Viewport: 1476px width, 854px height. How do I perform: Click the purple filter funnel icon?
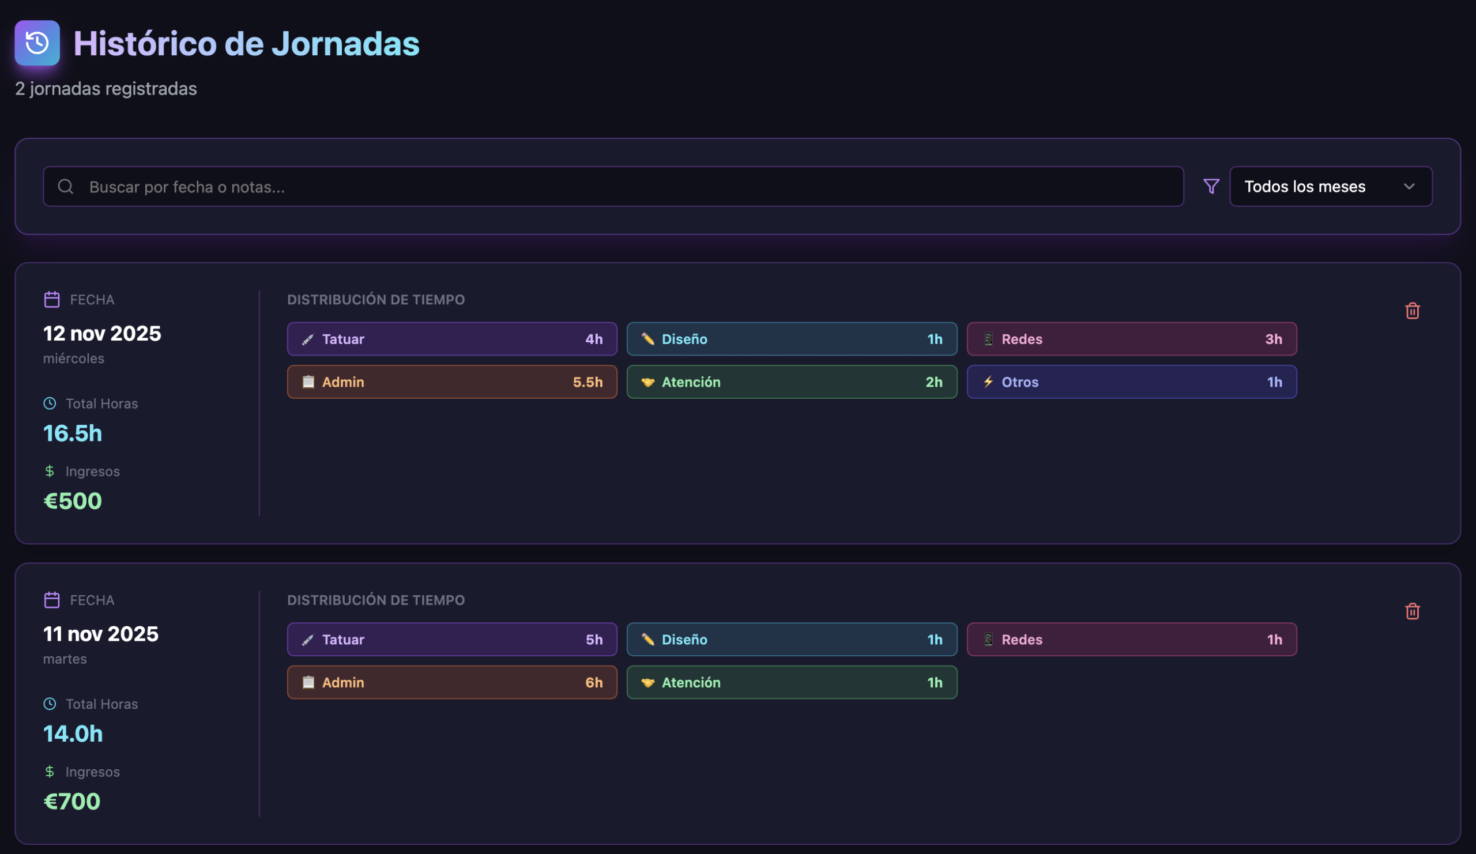point(1211,186)
